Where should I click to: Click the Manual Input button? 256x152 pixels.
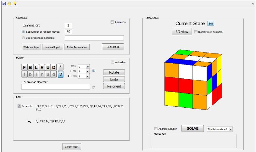tap(53, 47)
